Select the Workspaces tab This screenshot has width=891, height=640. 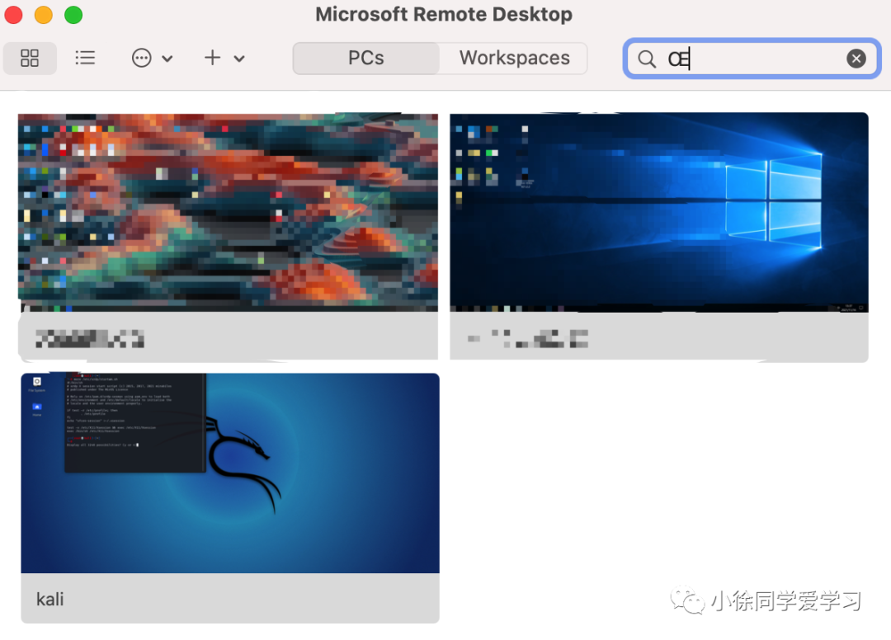(514, 58)
